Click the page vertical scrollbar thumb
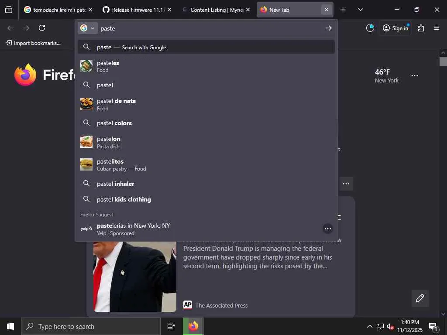This screenshot has width=447, height=335. 443,62
